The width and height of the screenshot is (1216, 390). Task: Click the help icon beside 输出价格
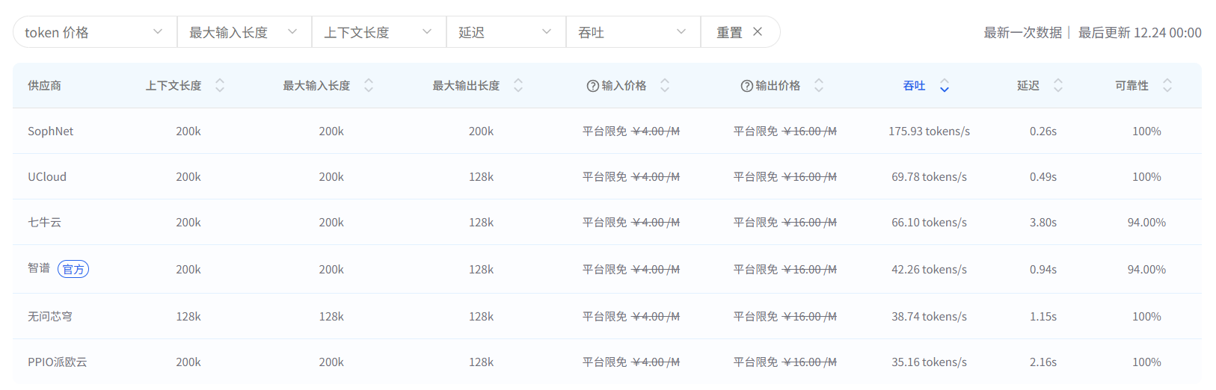tap(747, 86)
